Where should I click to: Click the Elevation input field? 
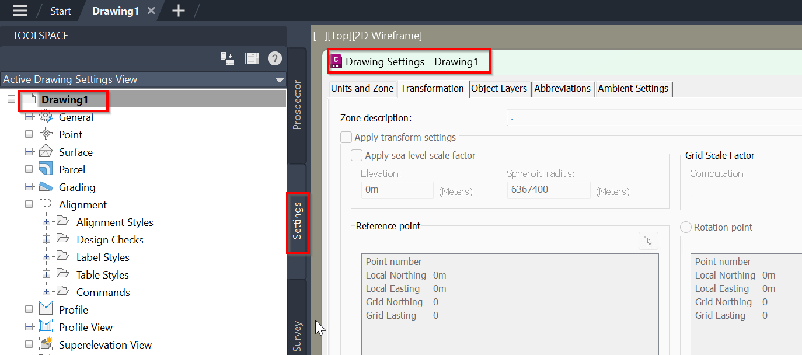pos(397,190)
